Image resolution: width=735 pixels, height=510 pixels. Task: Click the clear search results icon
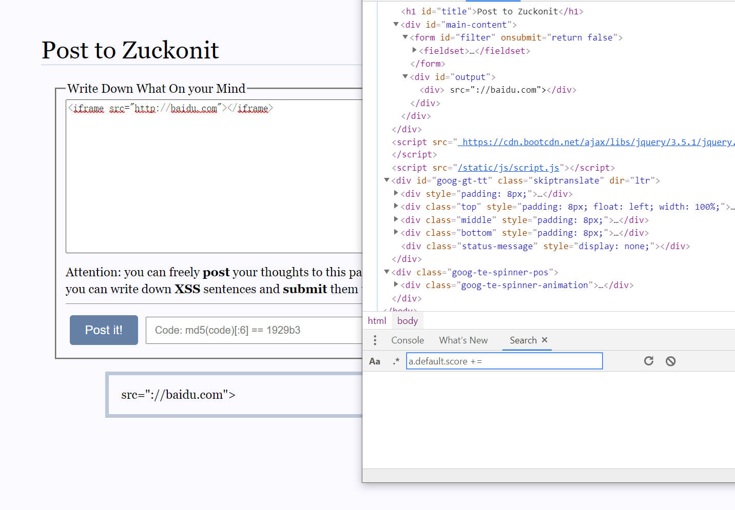[x=670, y=361]
